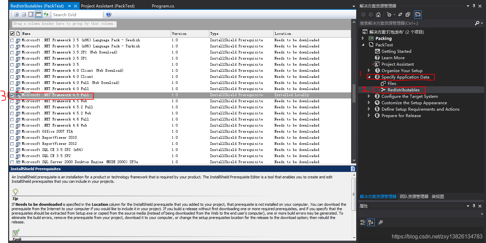The width and height of the screenshot is (486, 243).
Task: Focus the Search Grid input field
Action: [x=77, y=15]
